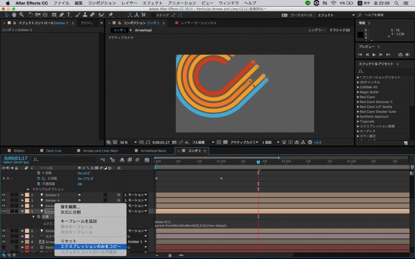Viewport: 415px width, 259px height.
Task: Select the Type (T) tool
Action: [68, 15]
